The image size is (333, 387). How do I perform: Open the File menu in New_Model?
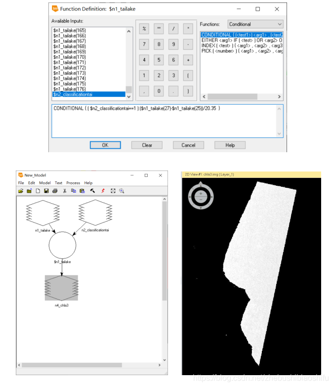(x=21, y=183)
